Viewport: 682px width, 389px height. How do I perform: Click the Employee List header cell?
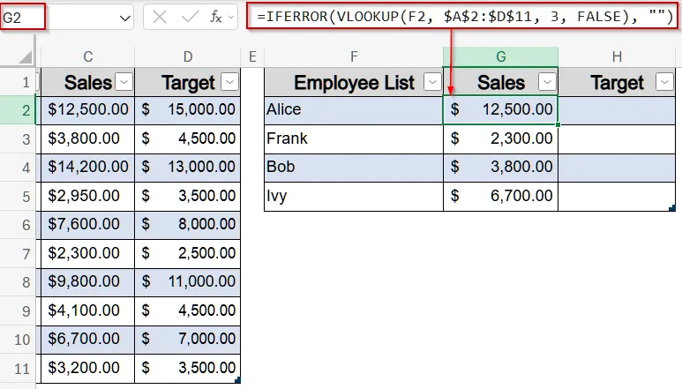pos(354,82)
